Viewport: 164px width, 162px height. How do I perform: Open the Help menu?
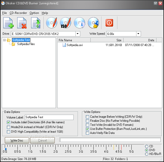pos(45,13)
